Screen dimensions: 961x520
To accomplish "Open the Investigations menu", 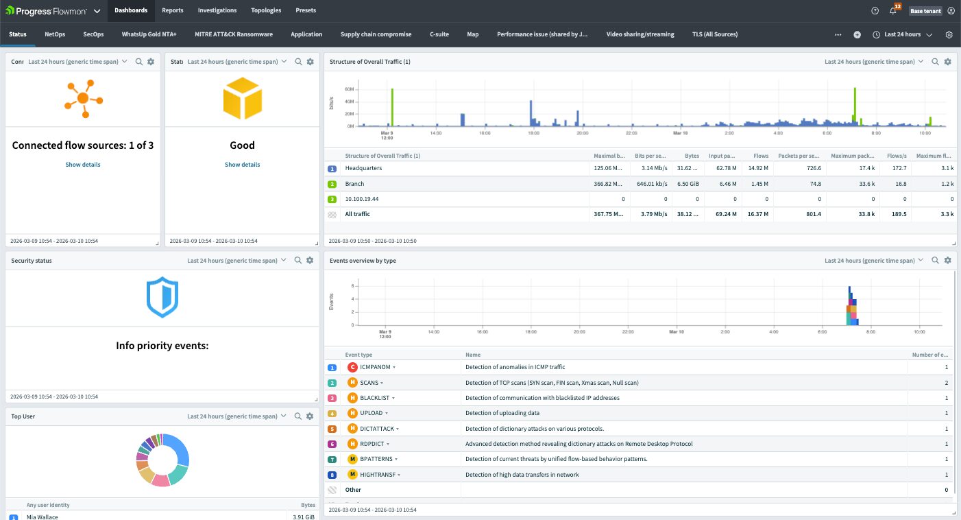I will pos(217,10).
